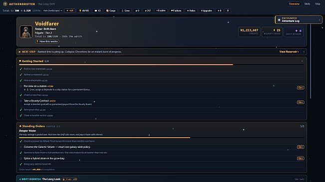Click the trophy achievements counter
Screen dimensions: 325x182
(84, 10)
